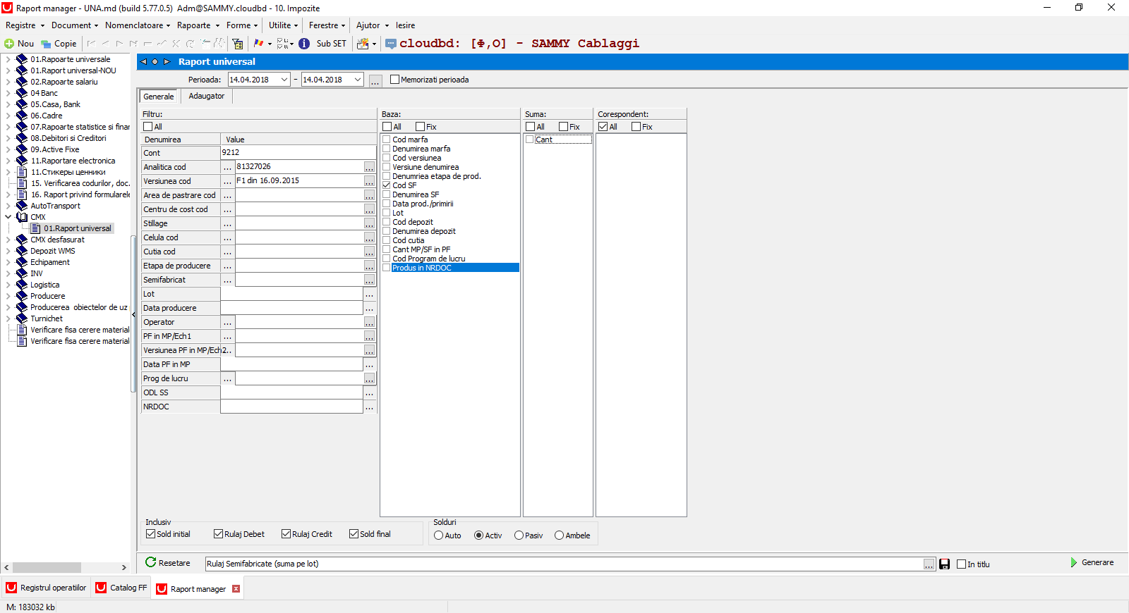Click the 01.Raport universal document icon in tree
The width and height of the screenshot is (1129, 613).
(36, 228)
